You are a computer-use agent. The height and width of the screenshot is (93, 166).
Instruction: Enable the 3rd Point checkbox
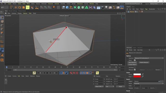coord(135,67)
